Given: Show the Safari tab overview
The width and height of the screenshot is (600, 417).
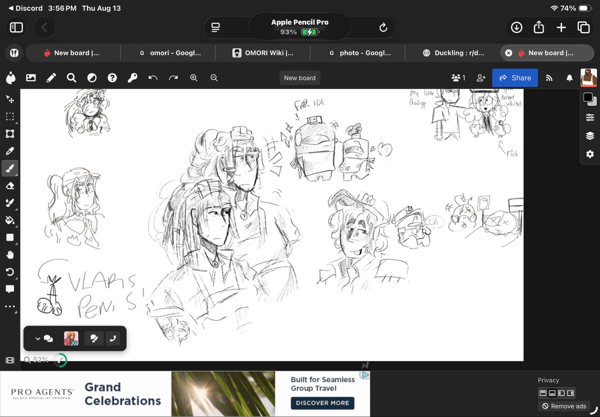Looking at the screenshot, I should point(583,27).
